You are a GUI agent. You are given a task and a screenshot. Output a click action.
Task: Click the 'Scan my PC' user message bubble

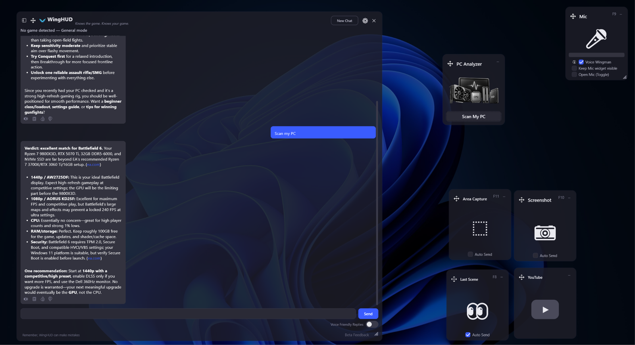pos(323,133)
